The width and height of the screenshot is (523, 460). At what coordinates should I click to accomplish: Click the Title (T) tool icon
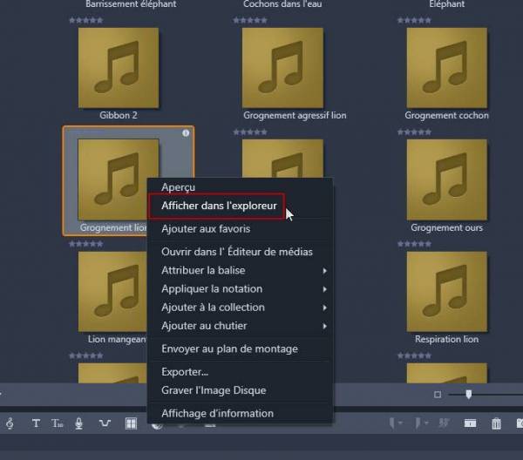[x=36, y=424]
